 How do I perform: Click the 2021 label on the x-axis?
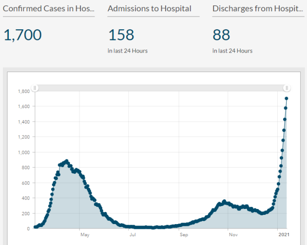pyautogui.click(x=283, y=234)
